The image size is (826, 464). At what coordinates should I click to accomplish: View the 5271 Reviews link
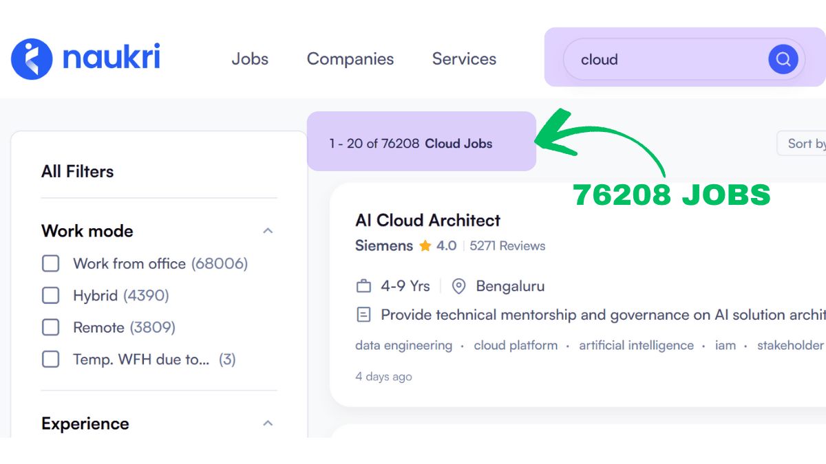tap(507, 246)
